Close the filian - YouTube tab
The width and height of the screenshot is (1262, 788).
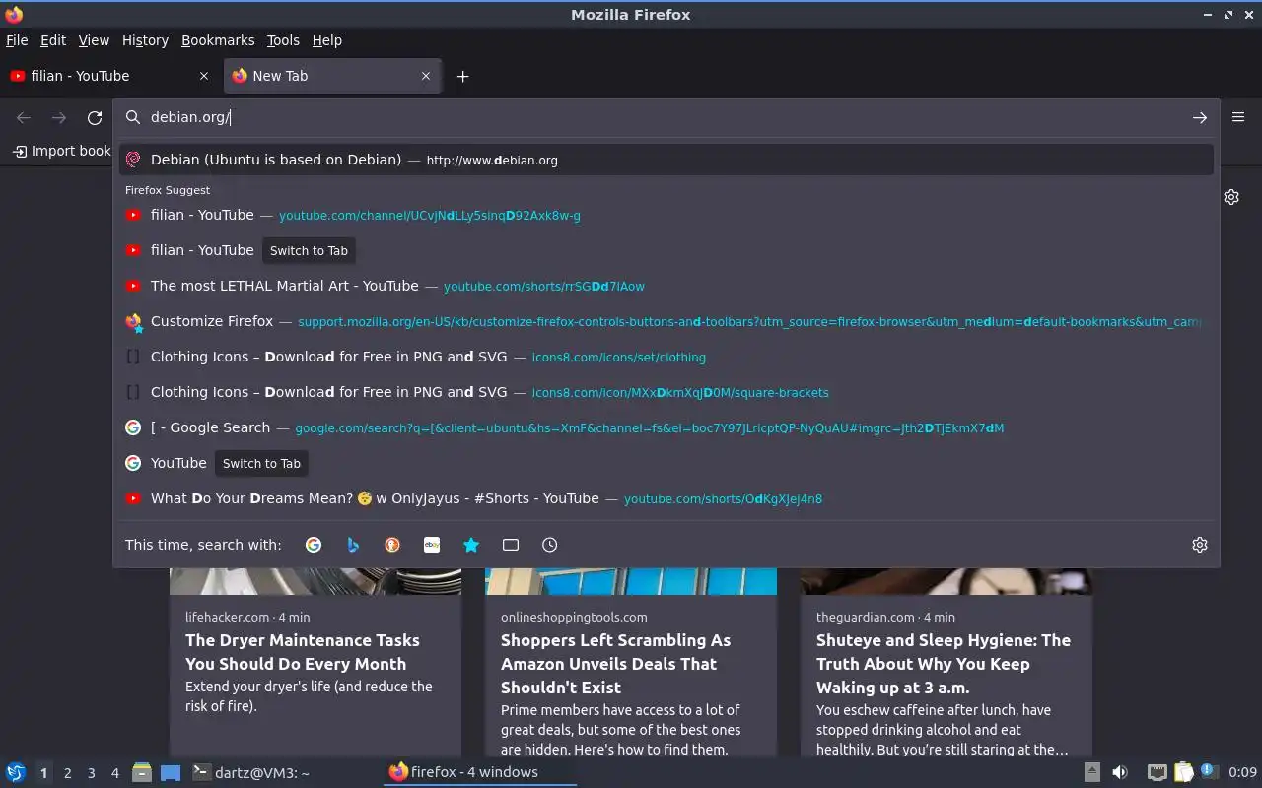coord(204,76)
